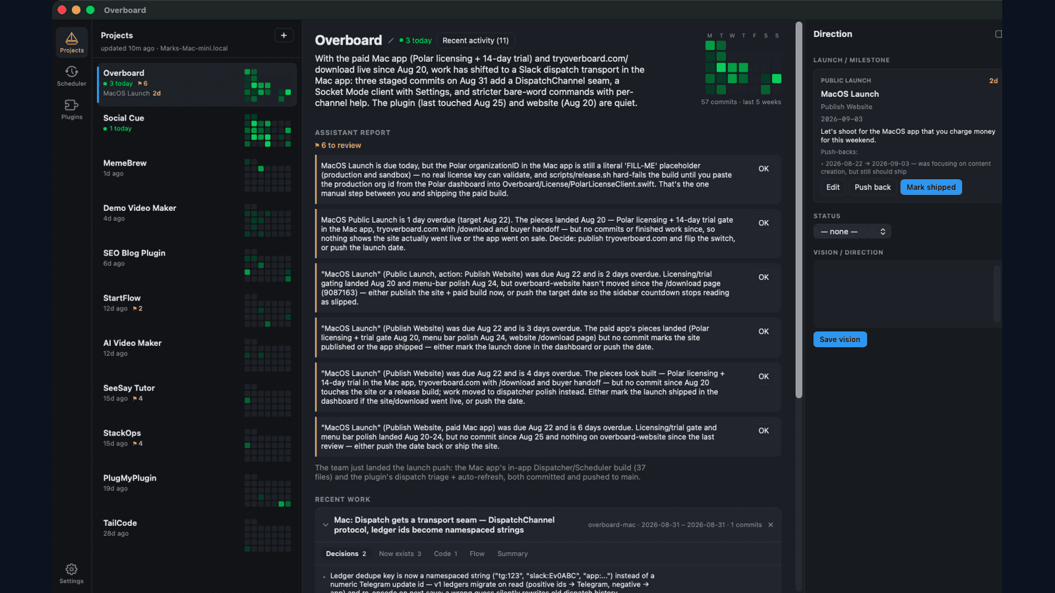Open the AI Video Maker project
1055x593 pixels.
tap(196, 354)
